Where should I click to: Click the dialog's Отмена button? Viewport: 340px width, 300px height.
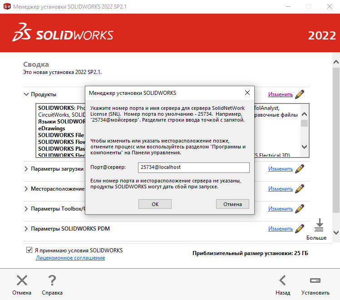[232, 204]
